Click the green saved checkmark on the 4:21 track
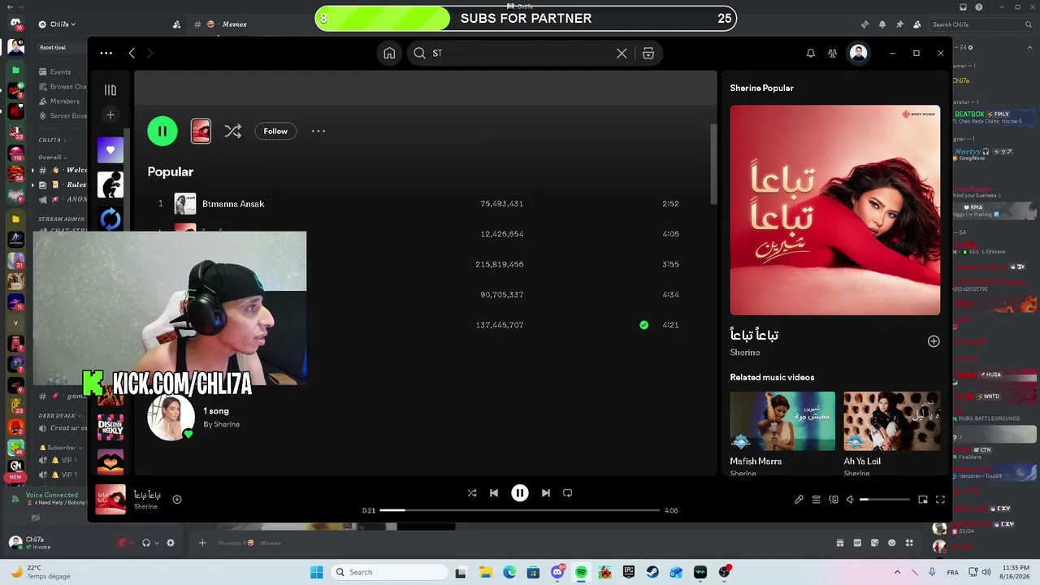1040x585 pixels. point(643,325)
